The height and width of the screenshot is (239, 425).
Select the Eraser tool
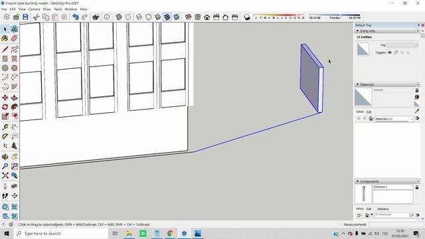[15, 39]
